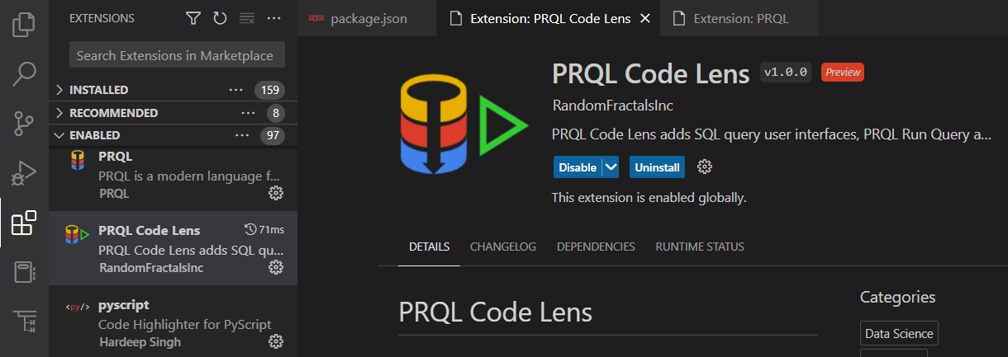The image size is (1008, 357).
Task: Switch to the CHANGELOG tab
Action: click(503, 247)
